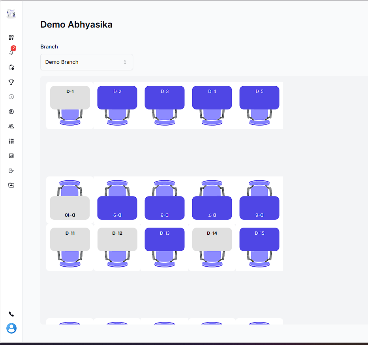The width and height of the screenshot is (368, 345).
Task: Click the chair below desk D-15
Action: 259,259
